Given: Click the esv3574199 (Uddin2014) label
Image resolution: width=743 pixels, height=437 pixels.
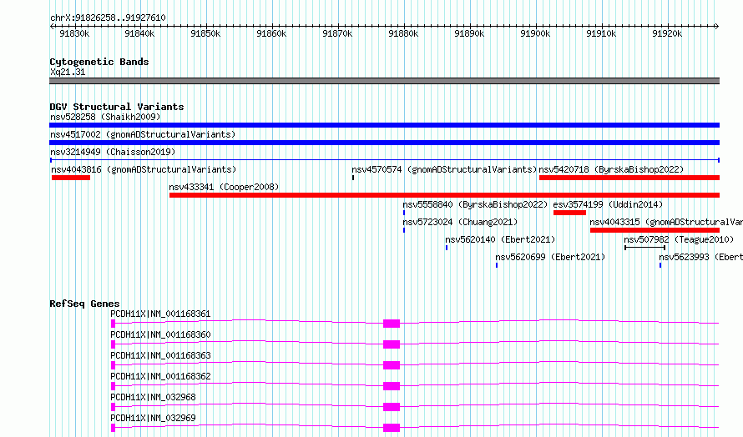Looking at the screenshot, I should 608,204.
